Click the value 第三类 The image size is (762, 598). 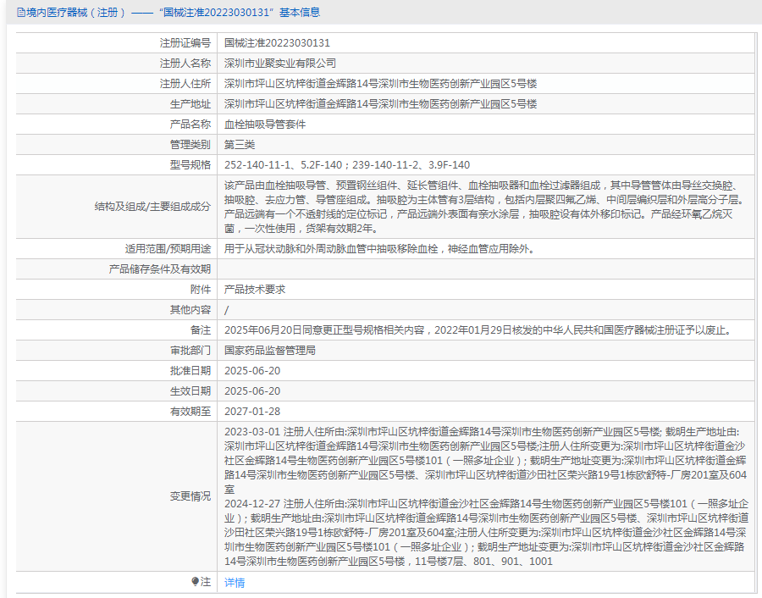(240, 145)
